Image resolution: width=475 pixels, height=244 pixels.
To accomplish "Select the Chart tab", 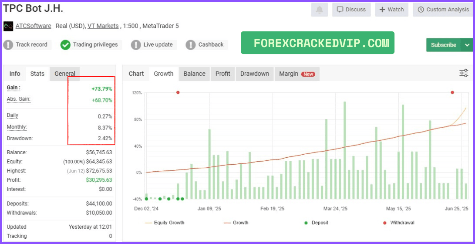I will pos(136,74).
